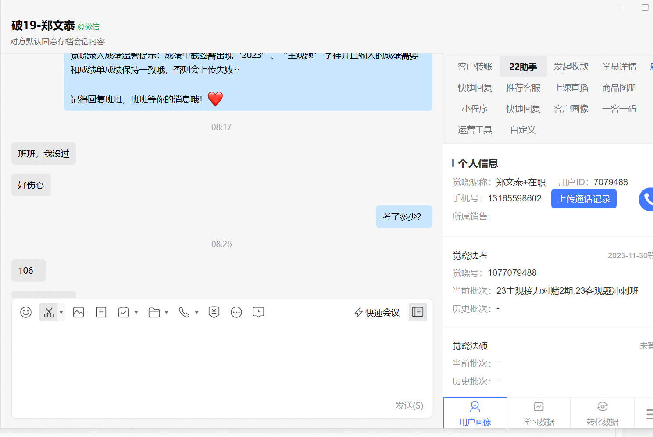
Task: Switch to the 小程序 tab
Action: (475, 109)
